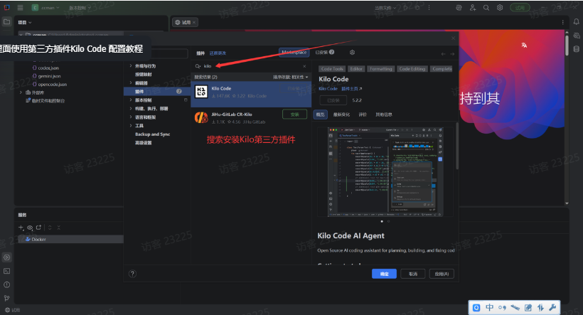Image resolution: width=583 pixels, height=315 pixels.
Task: Open the Terminal tool window icon
Action: (6, 271)
